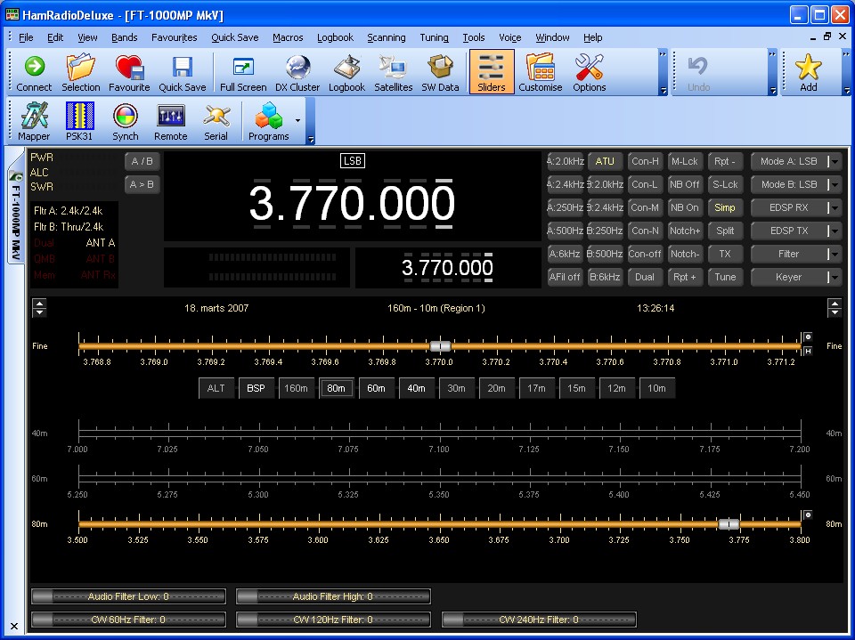Click the sub VFO 3.770.000 display

coord(447,268)
